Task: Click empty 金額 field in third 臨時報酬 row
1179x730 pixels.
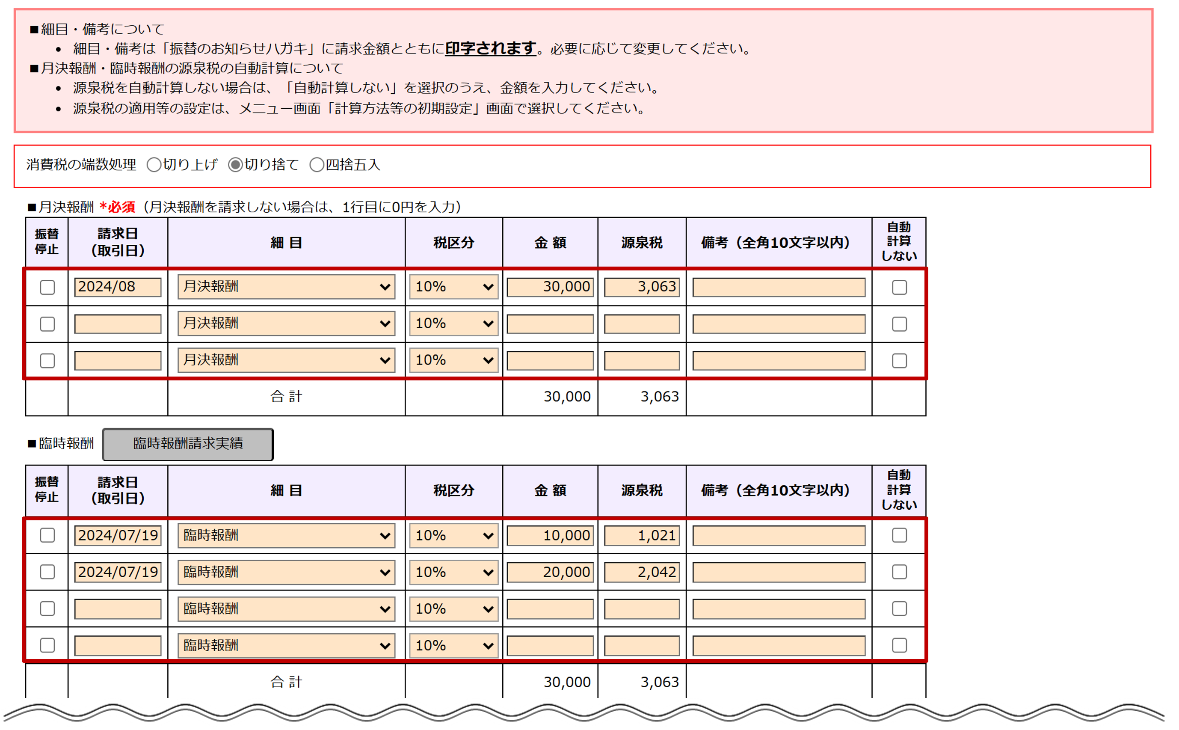Action: coord(550,609)
